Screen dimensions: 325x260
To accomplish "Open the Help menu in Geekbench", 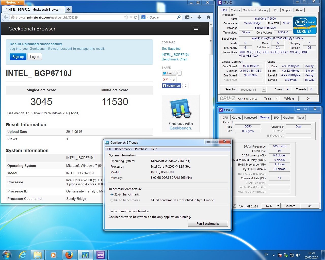I will tap(154, 149).
